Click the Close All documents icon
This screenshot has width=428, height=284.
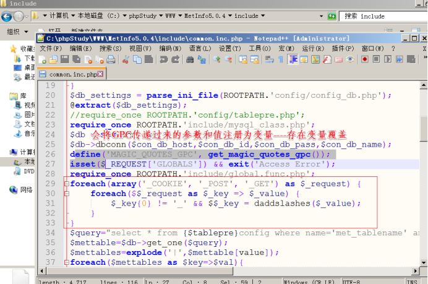pos(100,59)
